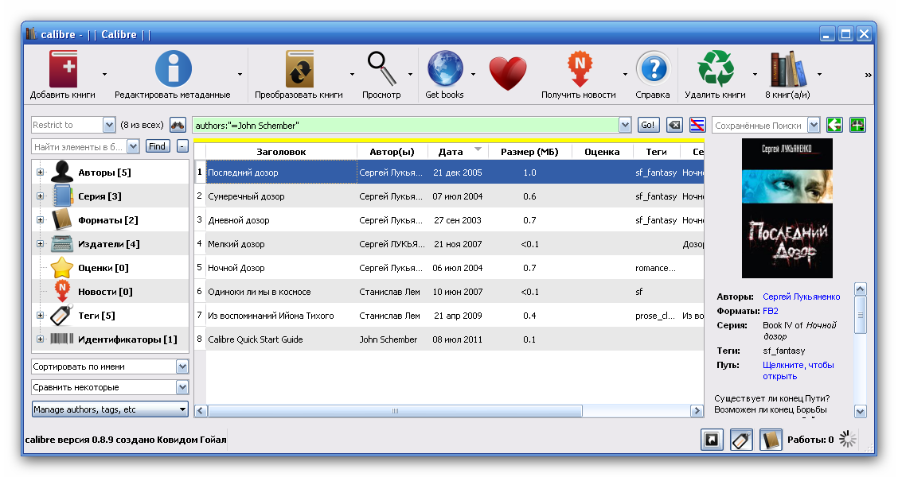Sort by Заголовок column header
This screenshot has width=898, height=477.
point(281,152)
